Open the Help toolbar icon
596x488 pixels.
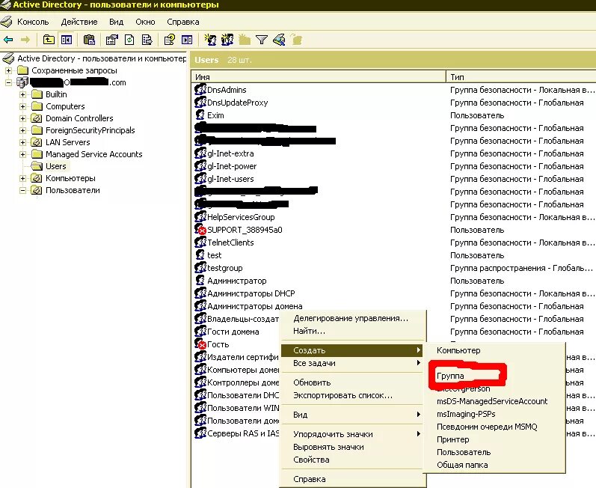pyautogui.click(x=170, y=40)
